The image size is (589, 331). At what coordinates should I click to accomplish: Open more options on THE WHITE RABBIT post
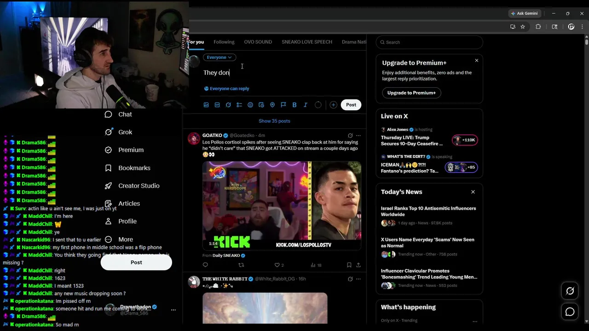point(358,279)
